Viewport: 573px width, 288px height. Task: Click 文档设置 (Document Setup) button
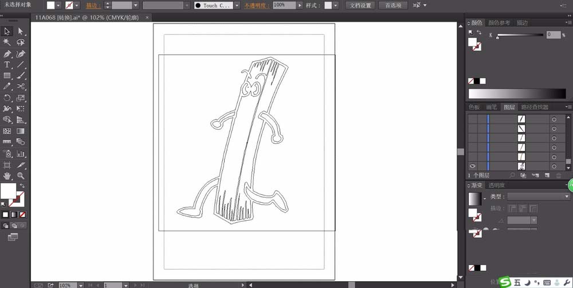click(x=360, y=6)
